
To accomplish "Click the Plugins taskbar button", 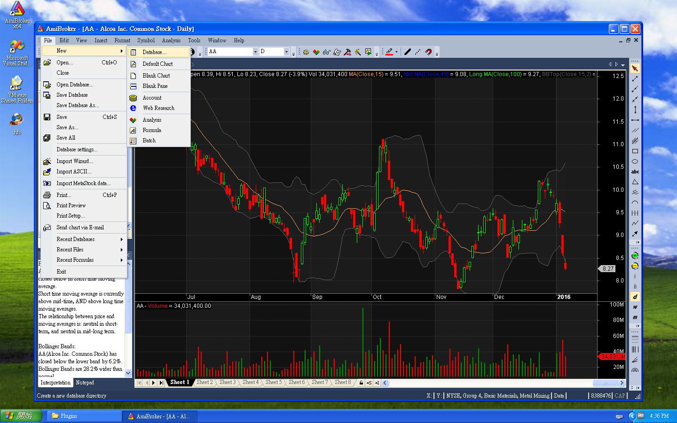I will [x=86, y=416].
